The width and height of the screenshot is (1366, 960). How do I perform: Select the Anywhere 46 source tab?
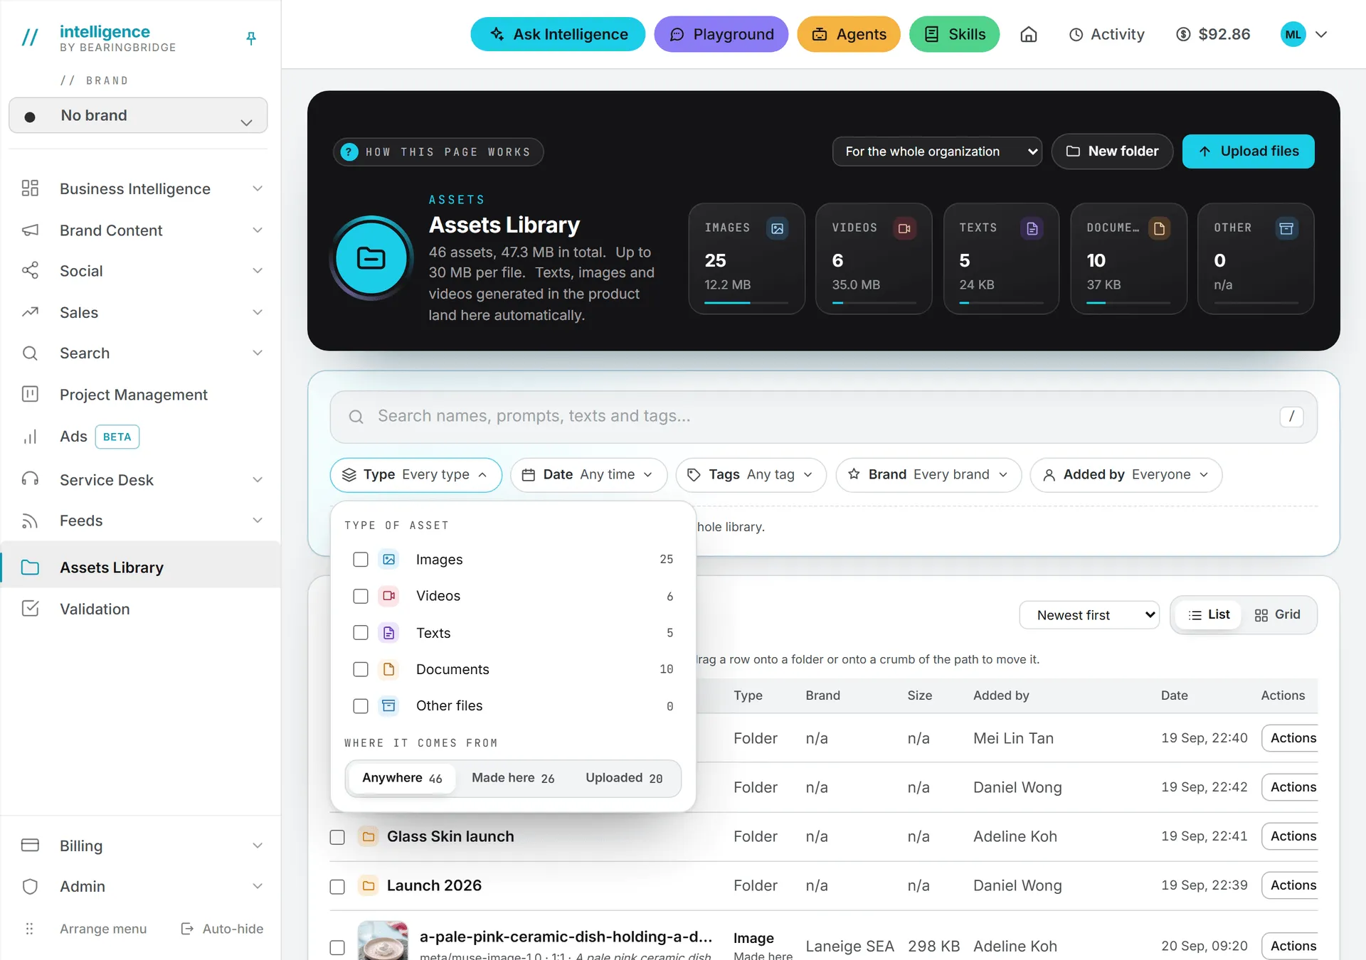tap(402, 778)
